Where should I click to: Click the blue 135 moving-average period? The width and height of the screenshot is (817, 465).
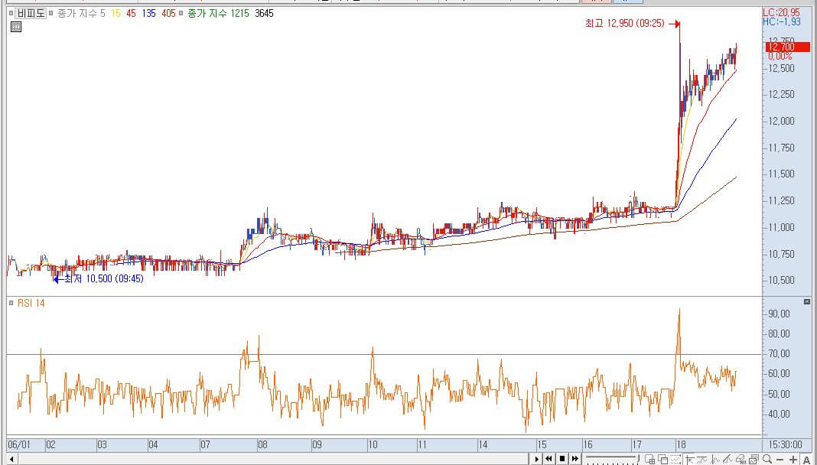click(149, 13)
